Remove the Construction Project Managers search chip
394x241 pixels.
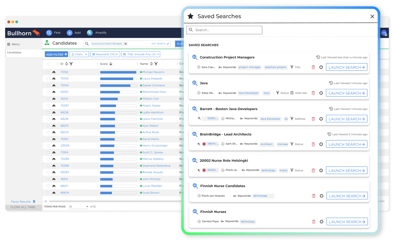point(125,44)
